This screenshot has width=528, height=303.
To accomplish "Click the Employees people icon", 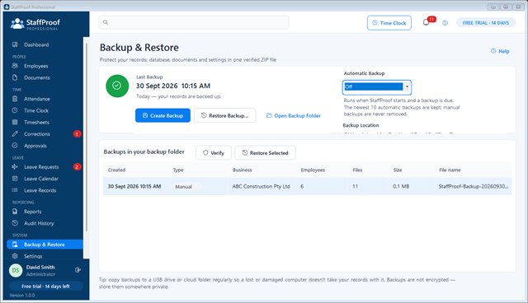I will click(15, 66).
